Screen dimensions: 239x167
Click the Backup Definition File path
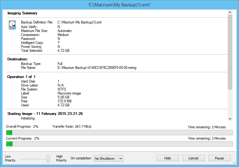pyautogui.click(x=79, y=23)
